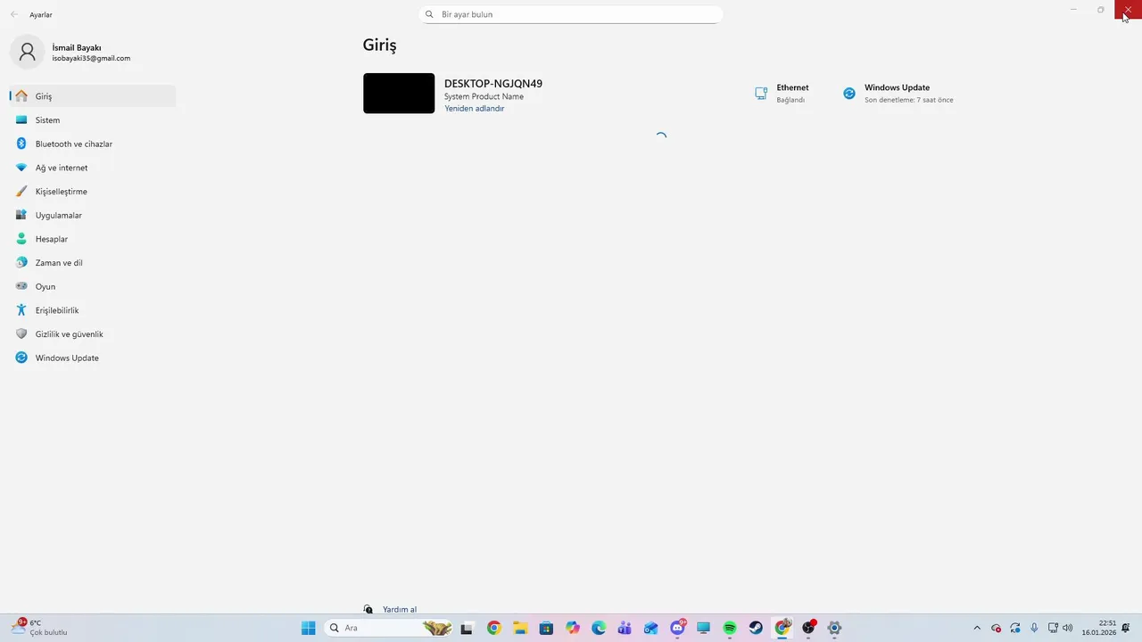Image resolution: width=1142 pixels, height=642 pixels.
Task: Open Ağ ve internet settings
Action: [93, 168]
